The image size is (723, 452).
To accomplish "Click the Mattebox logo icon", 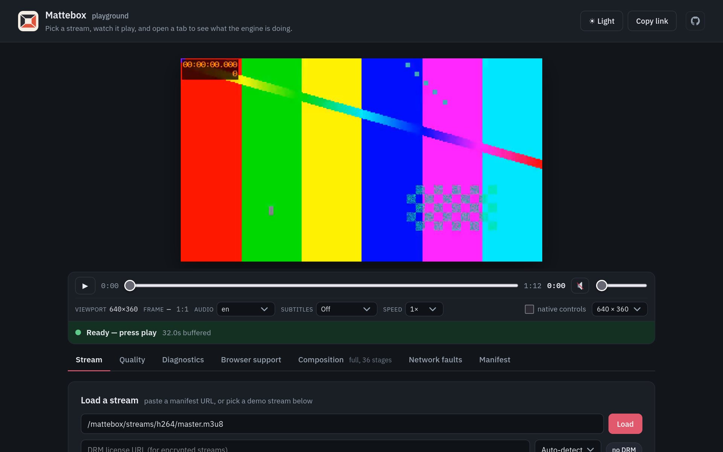I will 28,21.
